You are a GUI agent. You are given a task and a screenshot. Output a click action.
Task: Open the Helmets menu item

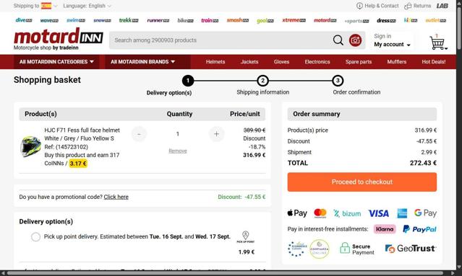click(215, 62)
